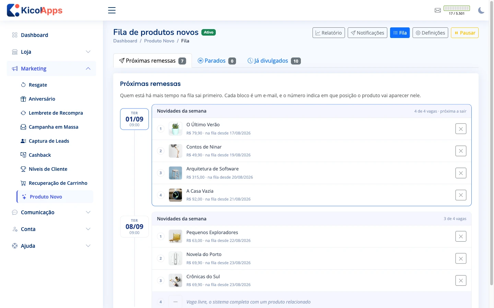Open Notificações button
Screen dimensions: 494x308
click(367, 33)
